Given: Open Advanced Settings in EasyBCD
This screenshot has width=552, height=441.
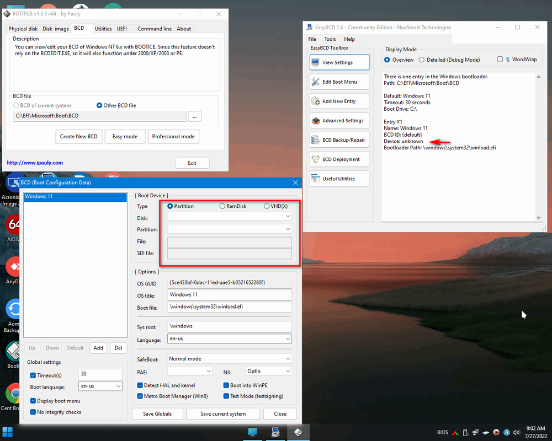Looking at the screenshot, I should click(x=339, y=120).
